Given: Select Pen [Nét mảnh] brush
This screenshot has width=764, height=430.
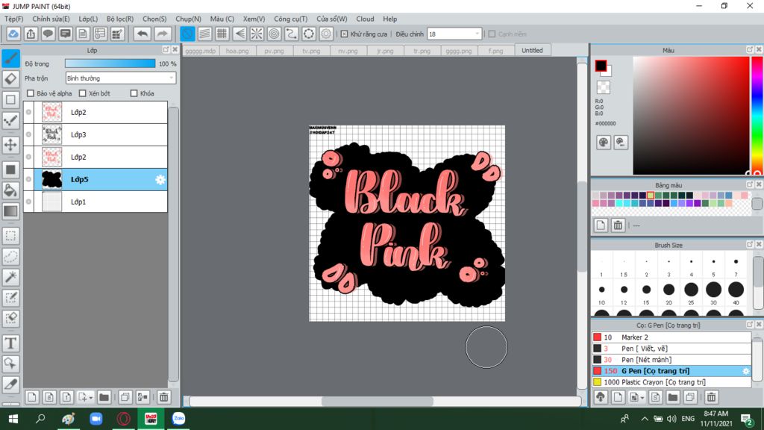Looking at the screenshot, I should 671,360.
